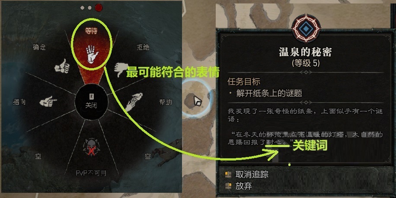Click the 取消追踪 icon
The image size is (396, 198).
(x=228, y=174)
